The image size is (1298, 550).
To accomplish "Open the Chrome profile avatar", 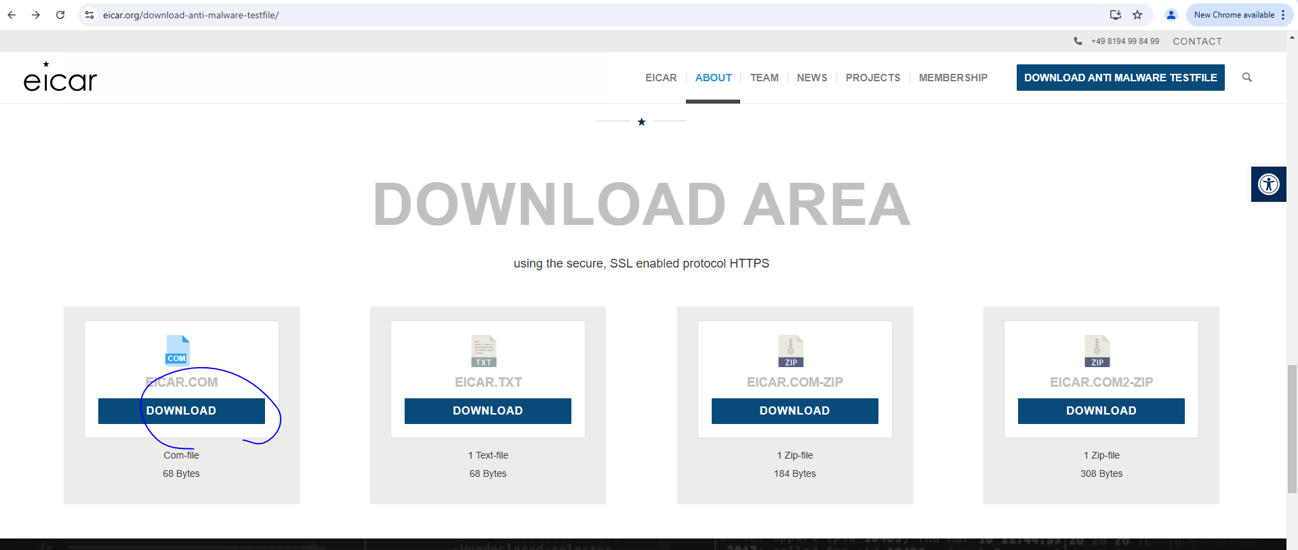I will coord(1171,15).
